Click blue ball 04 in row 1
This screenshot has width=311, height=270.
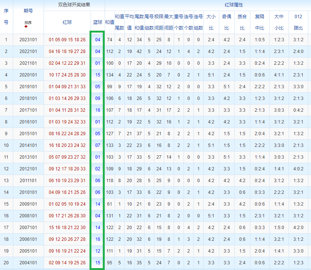[x=97, y=40]
